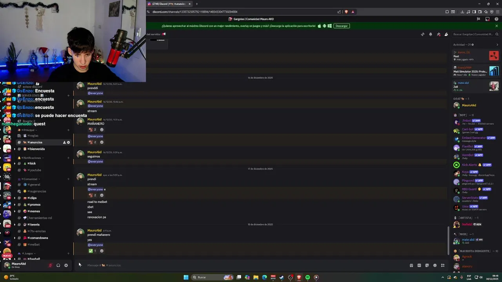Image resolution: width=502 pixels, height=282 pixels.
Task: Open Windows Start menu
Action: coord(186,277)
